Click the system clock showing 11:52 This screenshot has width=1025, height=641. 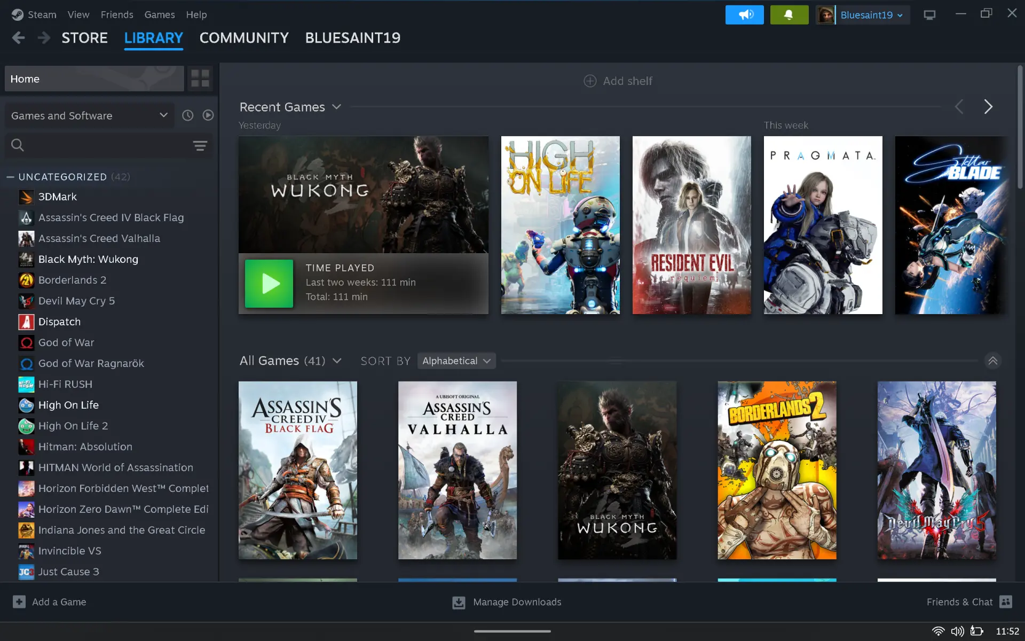tap(1007, 631)
